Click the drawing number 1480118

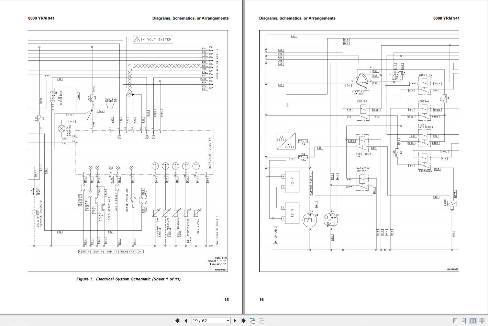tap(220, 258)
